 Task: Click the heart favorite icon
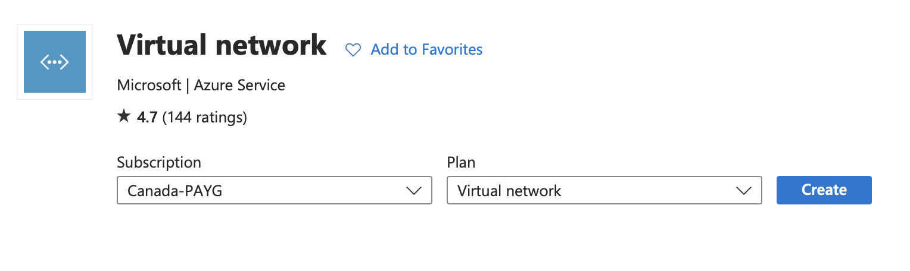353,50
